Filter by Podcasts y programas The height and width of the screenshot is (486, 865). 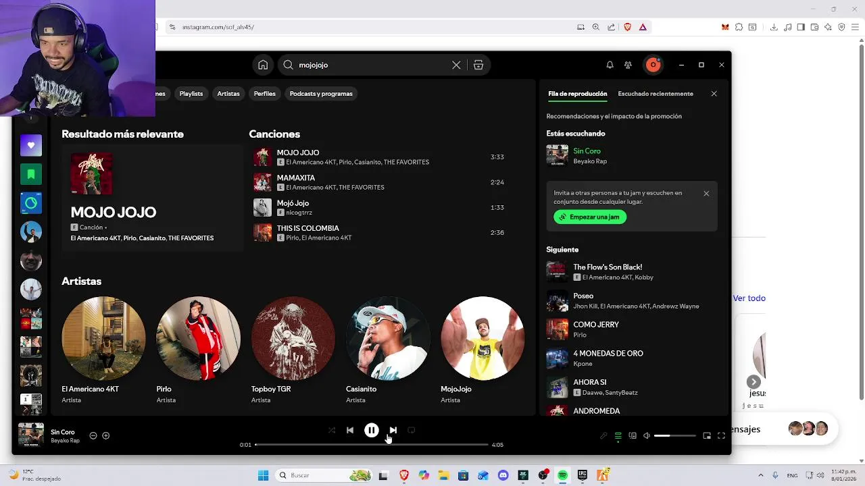tap(321, 94)
